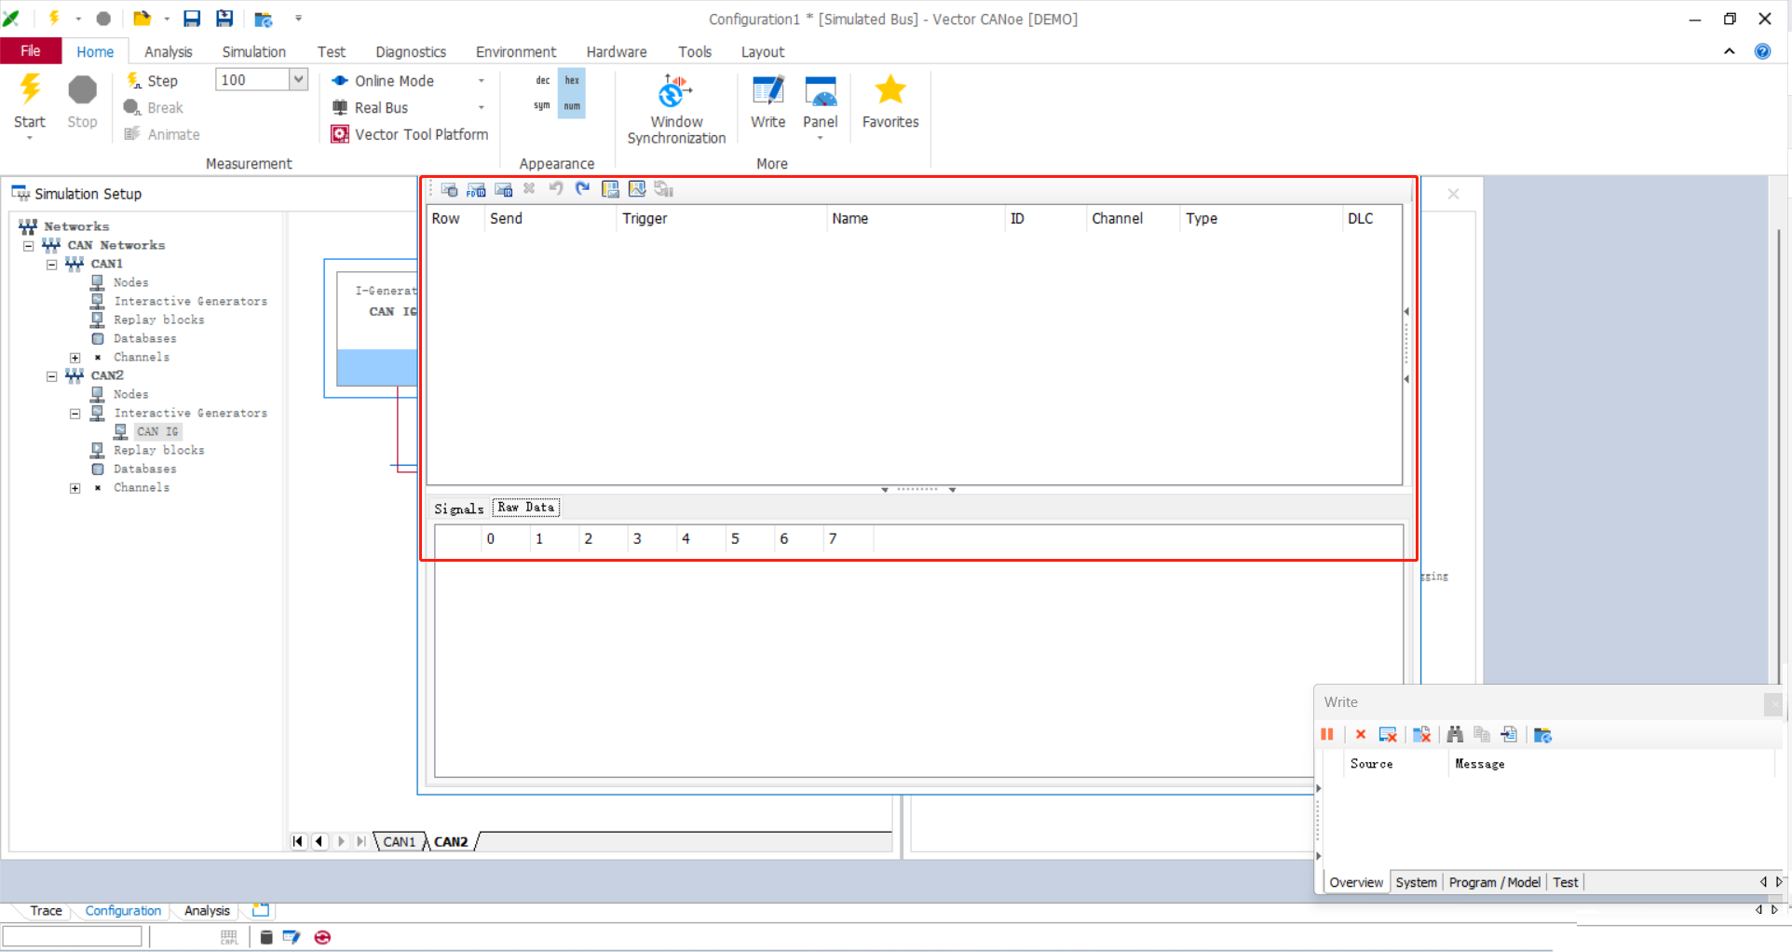Add CAN FD frame in IG toolbar
Viewport: 1792px width, 952px height.
tap(476, 189)
